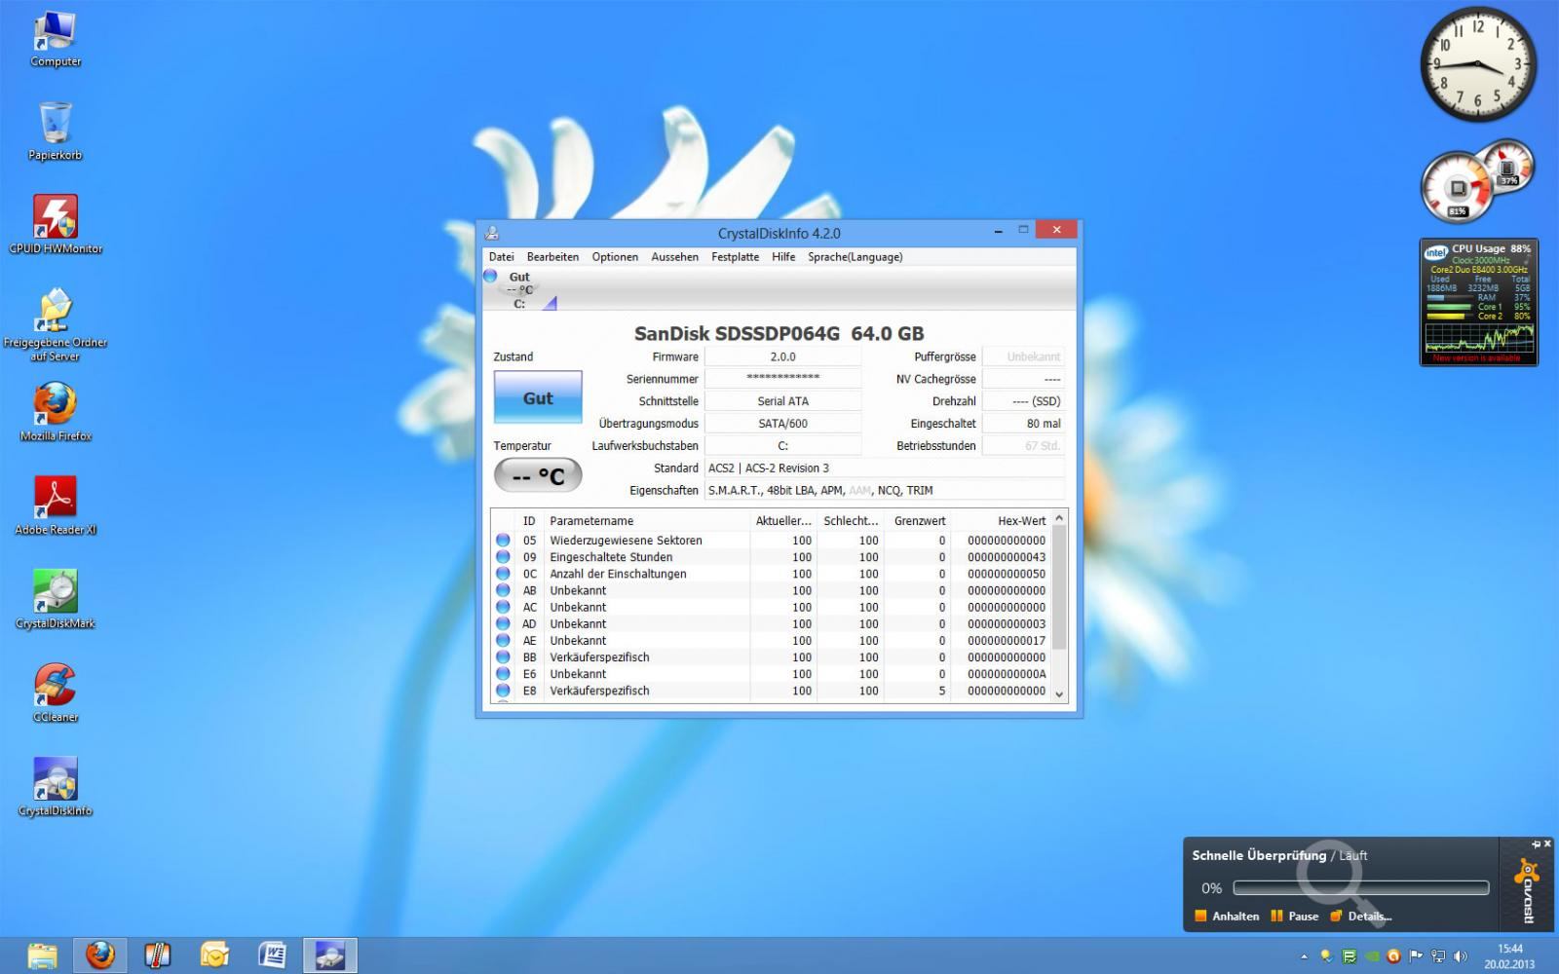The height and width of the screenshot is (974, 1559).
Task: Click the avast orange tray icon
Action: click(1393, 956)
